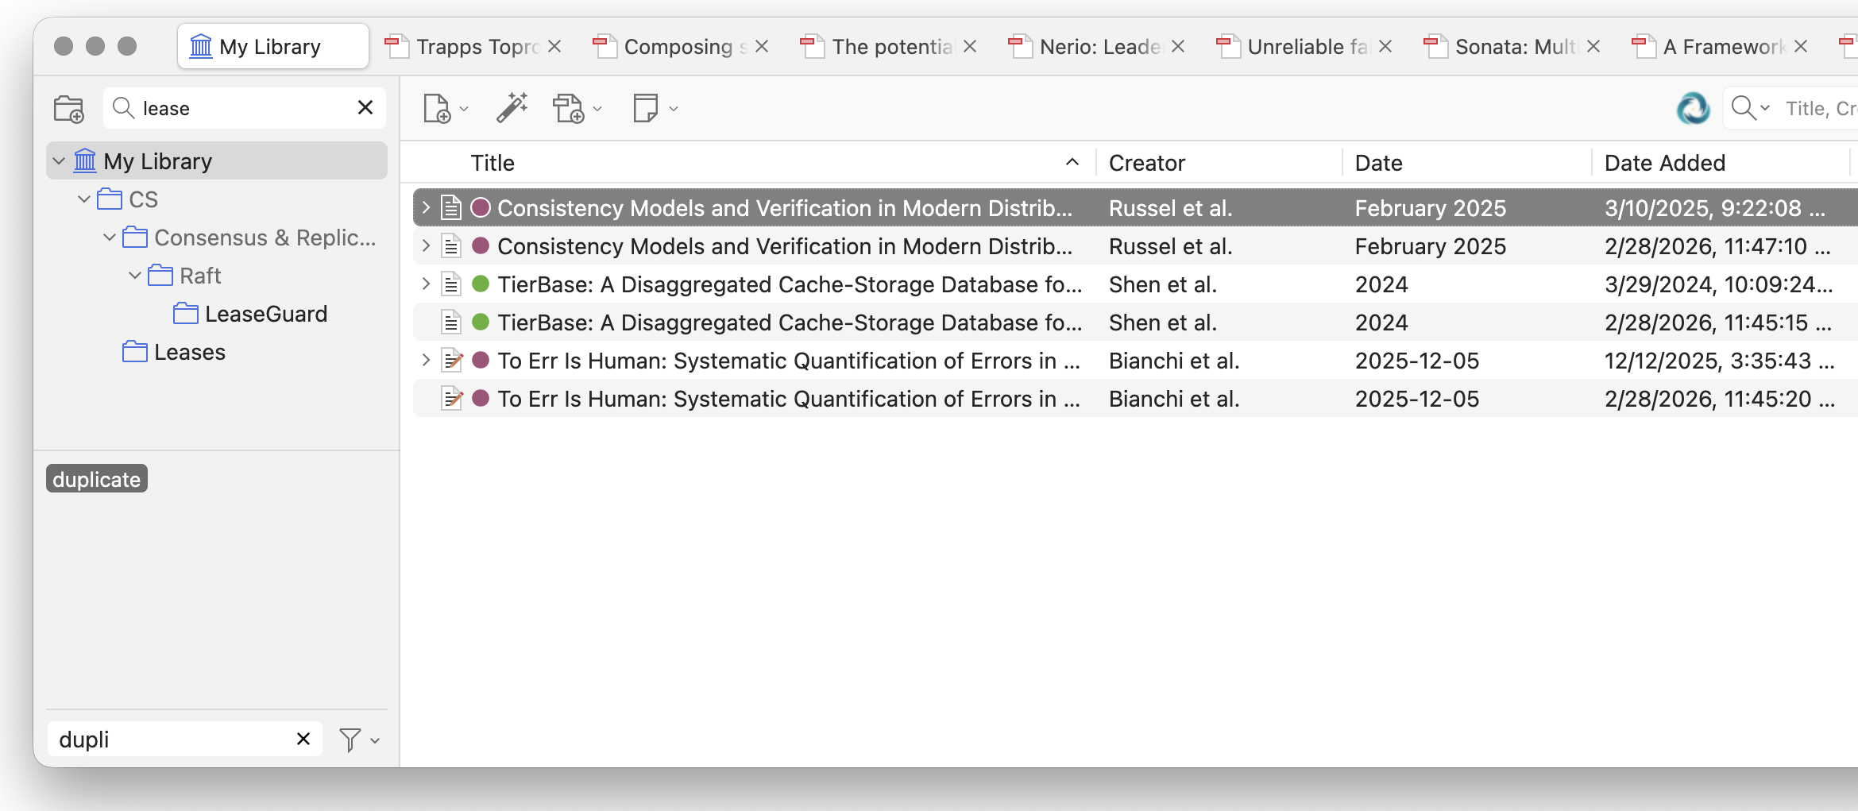Close the 'Composing s' tab
Screen dimensions: 1858x811
[762, 47]
